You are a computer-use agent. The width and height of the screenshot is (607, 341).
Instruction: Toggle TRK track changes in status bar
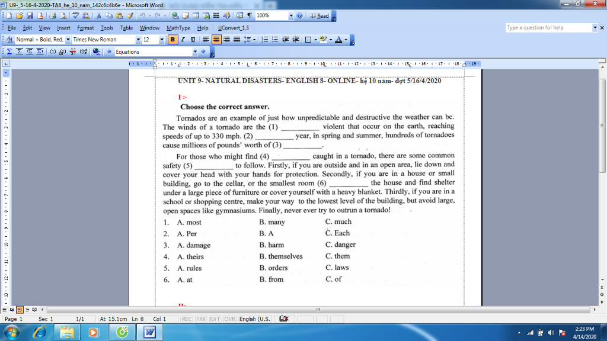(x=200, y=319)
